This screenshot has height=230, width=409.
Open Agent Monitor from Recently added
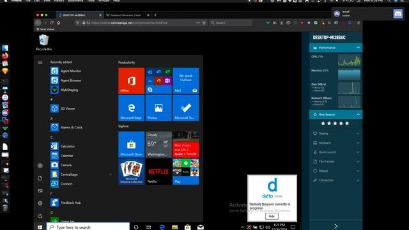click(x=66, y=71)
